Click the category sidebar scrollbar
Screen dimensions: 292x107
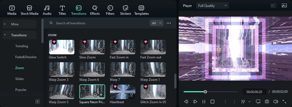point(42,31)
